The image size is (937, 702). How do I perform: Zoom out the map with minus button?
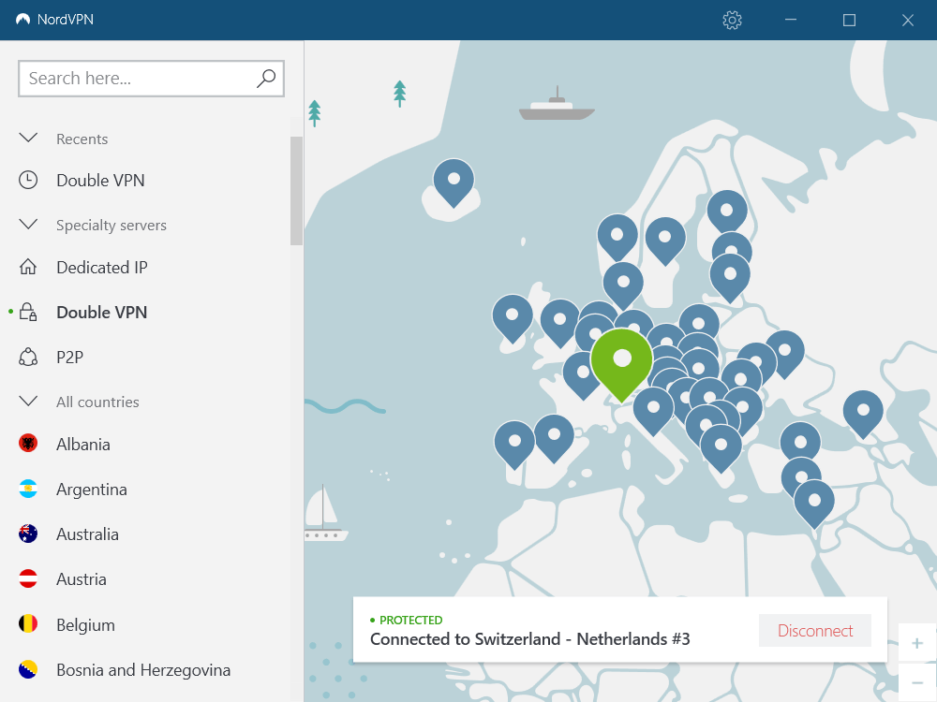[917, 682]
